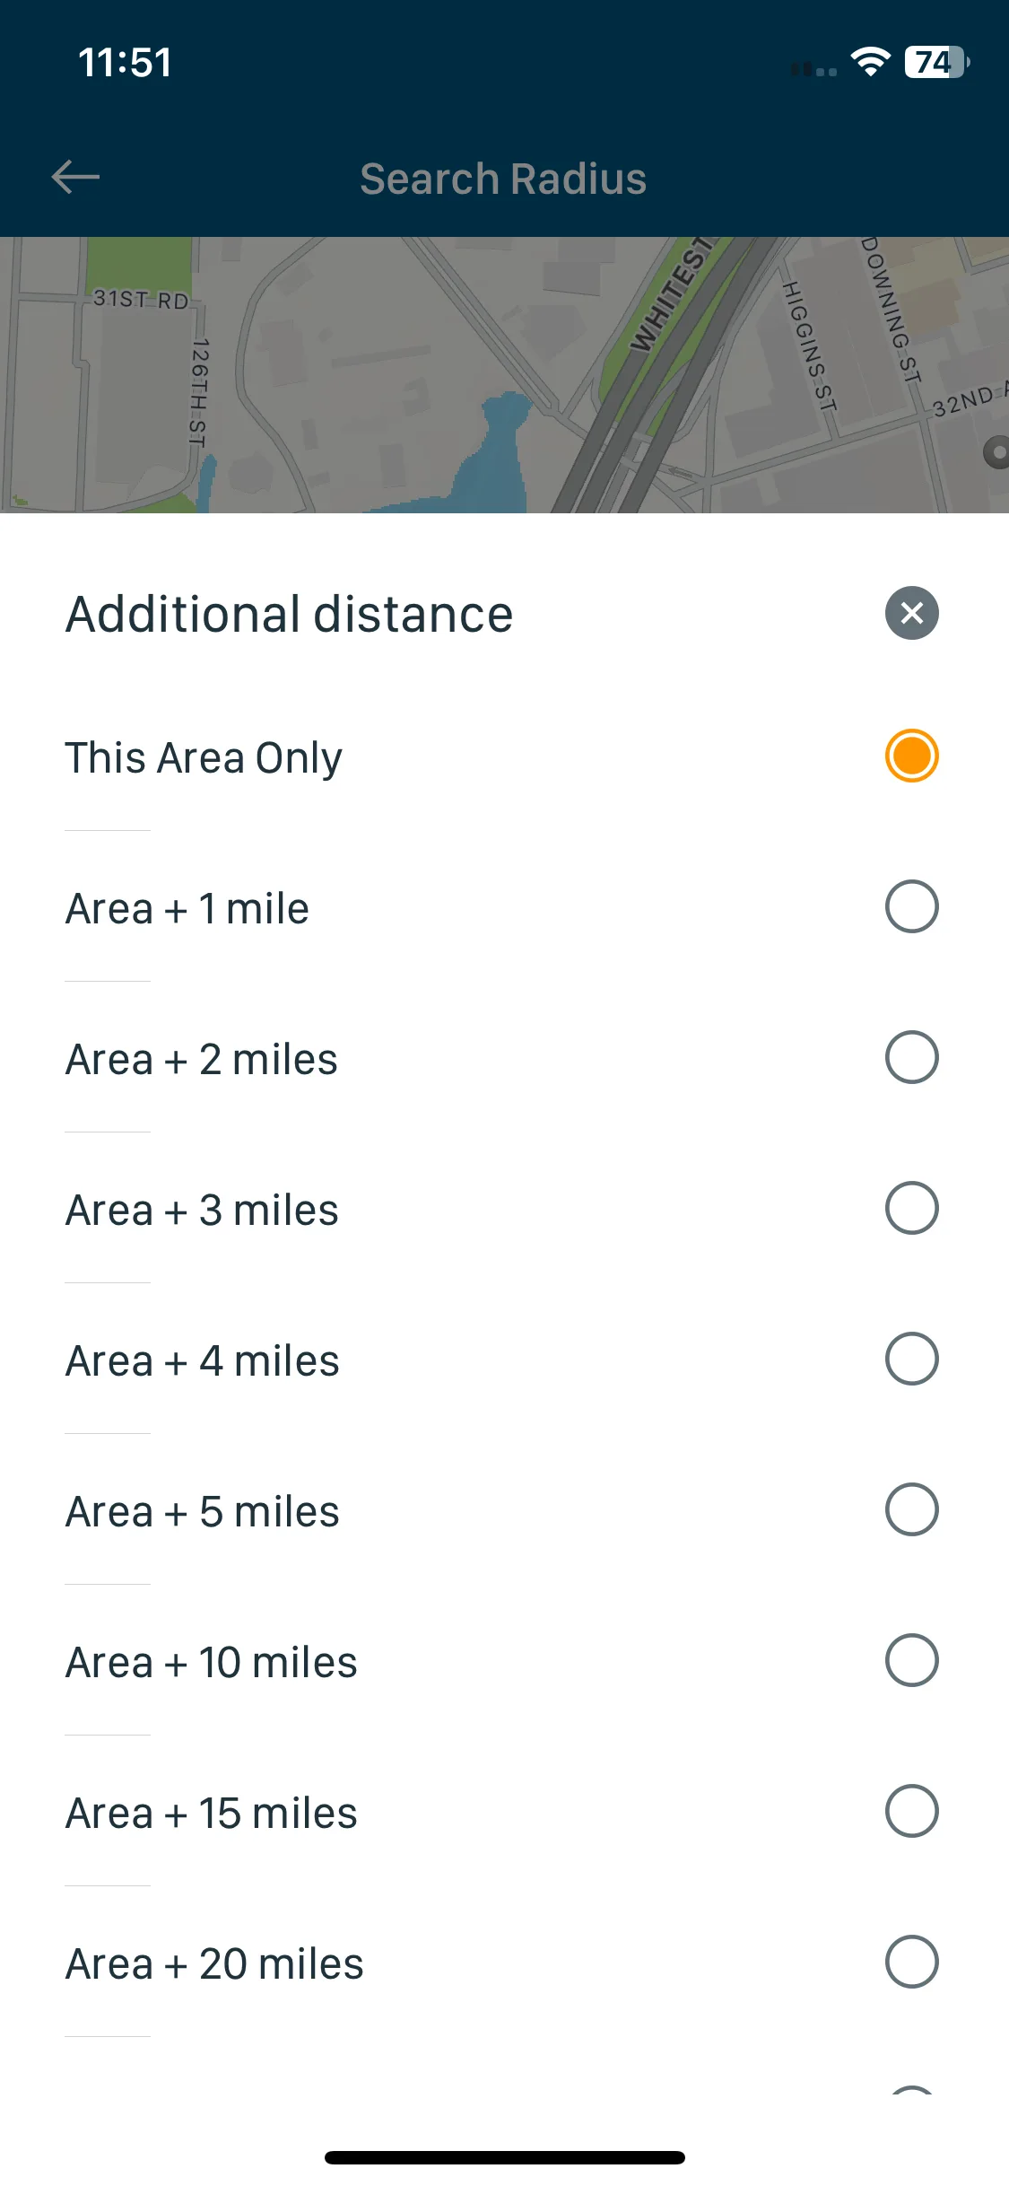The height and width of the screenshot is (2186, 1009).
Task: Tap the partially visible bottom radio button
Action: [x=911, y=2091]
